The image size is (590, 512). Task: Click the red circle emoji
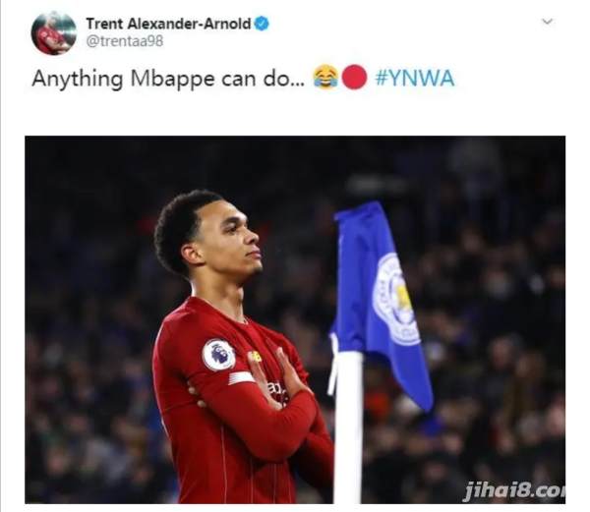[x=354, y=77]
